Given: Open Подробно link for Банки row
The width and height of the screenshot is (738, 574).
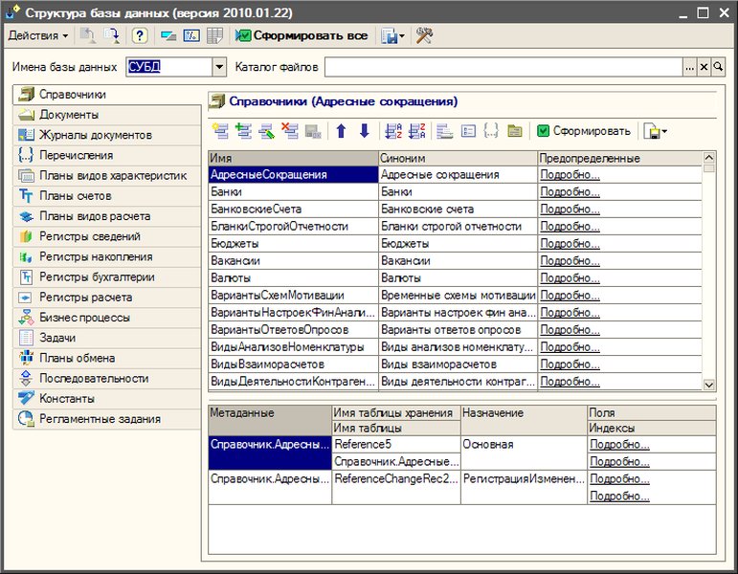Looking at the screenshot, I should point(570,192).
